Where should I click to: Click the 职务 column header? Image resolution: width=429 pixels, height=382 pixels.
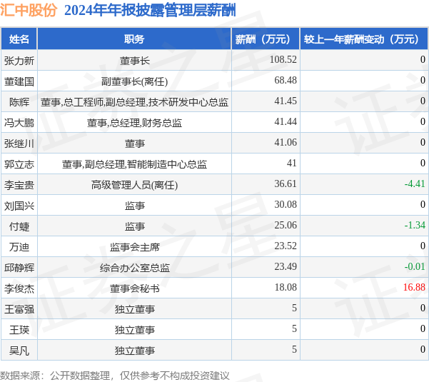point(134,39)
